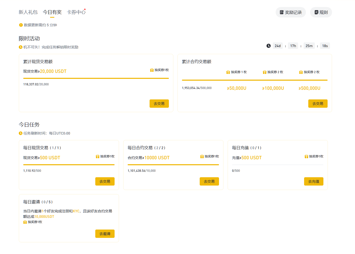Click gift icon above ≥50,000U tier
This screenshot has width=355, height=254.
click(228, 72)
